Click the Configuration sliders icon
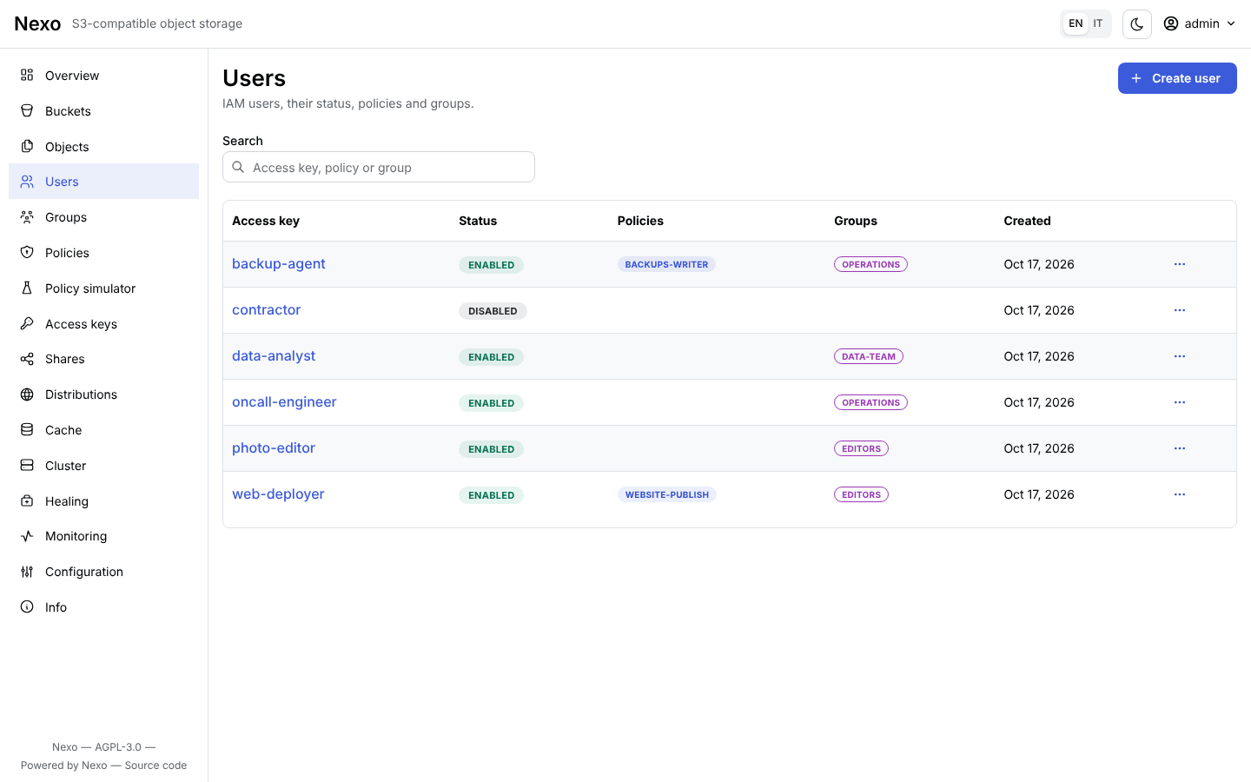The image size is (1251, 782). [27, 572]
